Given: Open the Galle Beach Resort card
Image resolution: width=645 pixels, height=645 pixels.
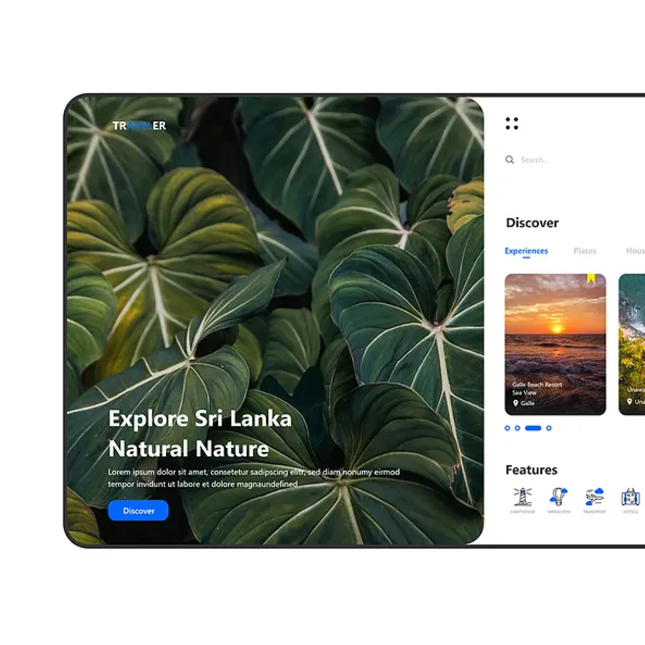Looking at the screenshot, I should point(555,345).
